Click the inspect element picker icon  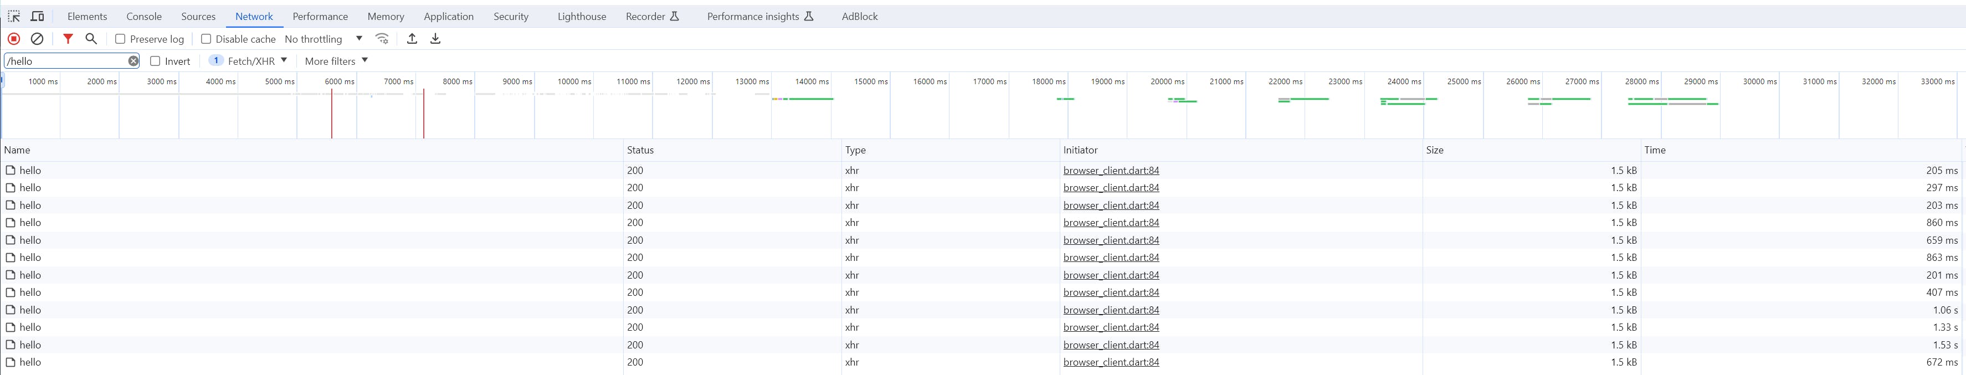pos(14,16)
